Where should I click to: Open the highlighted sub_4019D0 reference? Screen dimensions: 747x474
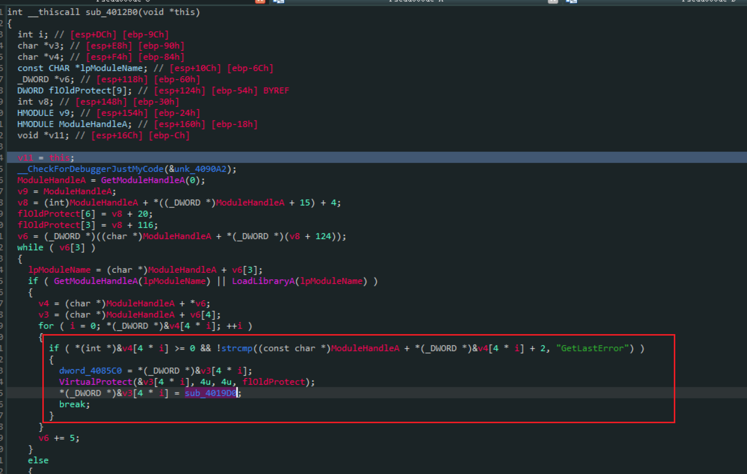(x=211, y=393)
